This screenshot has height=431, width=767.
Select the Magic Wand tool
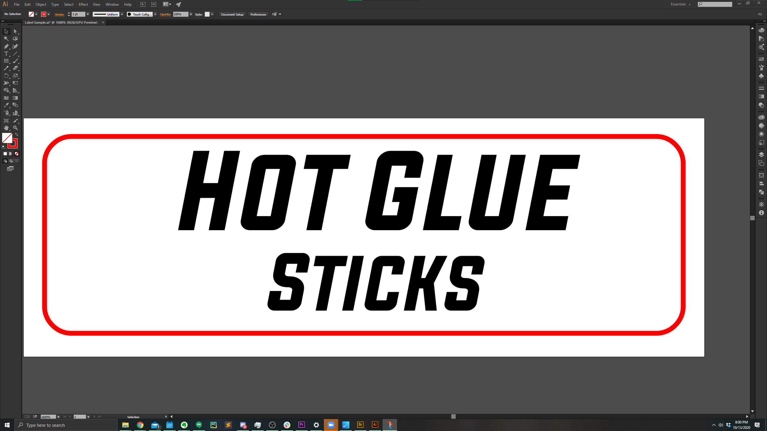(6, 39)
